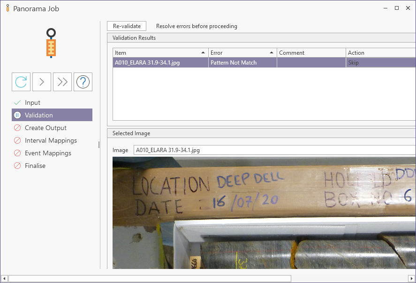Click blocked icon beside Create Output
Screen dimensions: 416x283
point(17,128)
